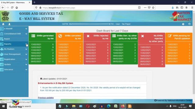Click Powered By National Informatics Centre text
The image size is (195, 109).
(x=173, y=101)
